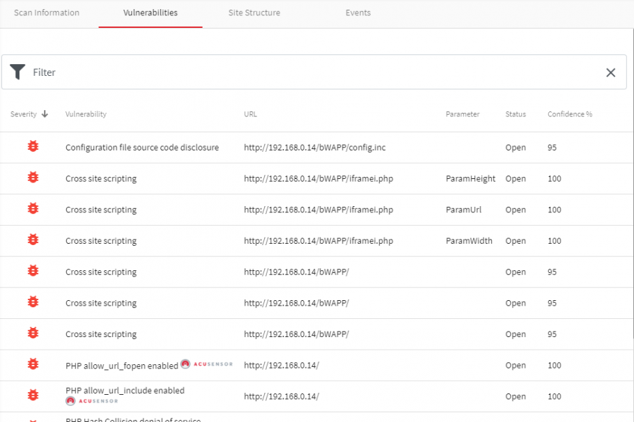
Task: Clear the filter with the X icon
Action: (x=610, y=72)
